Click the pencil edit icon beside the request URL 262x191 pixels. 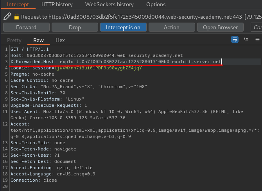(x=7, y=16)
